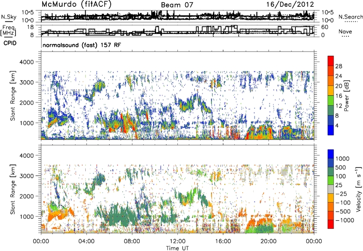Click the '16' power scale value
The width and height of the screenshot is (363, 251).
click(338, 96)
